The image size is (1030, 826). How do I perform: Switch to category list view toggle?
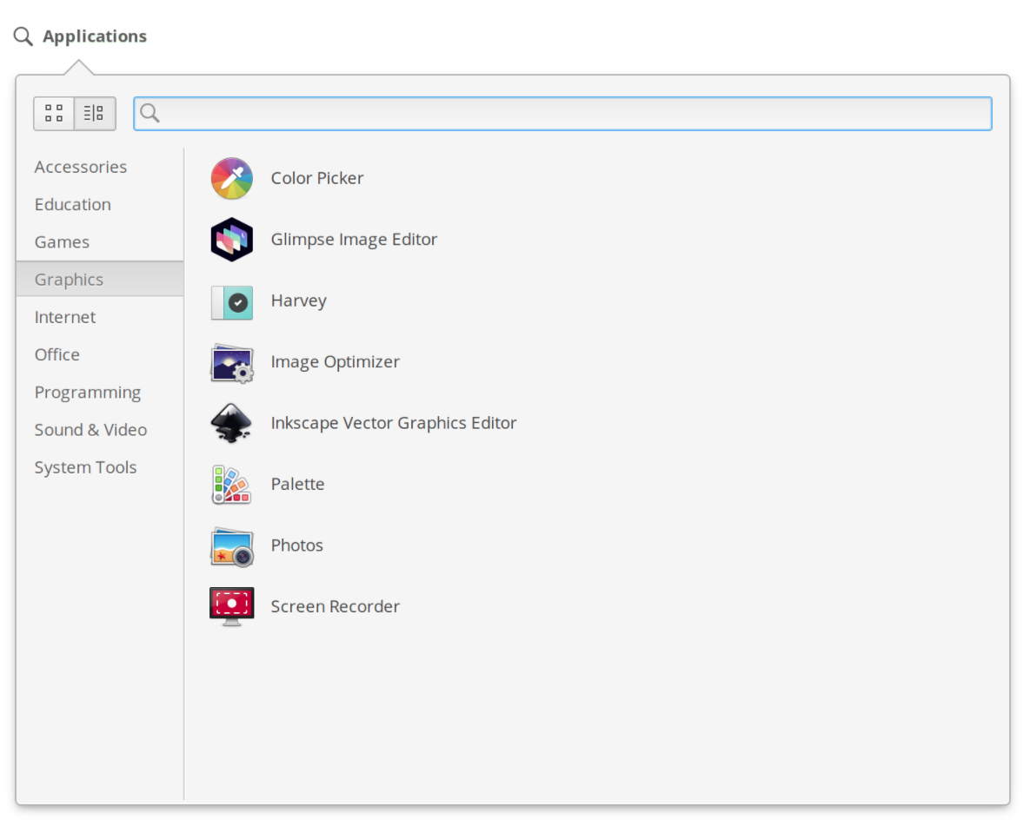[95, 114]
